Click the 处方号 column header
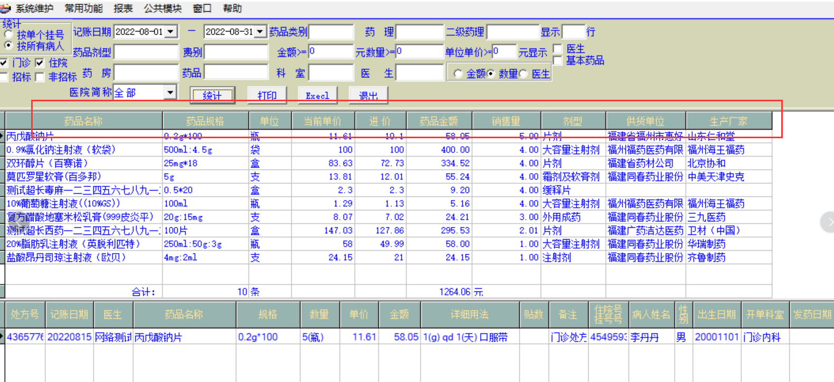Viewport: 834px width, 382px height. [x=25, y=314]
